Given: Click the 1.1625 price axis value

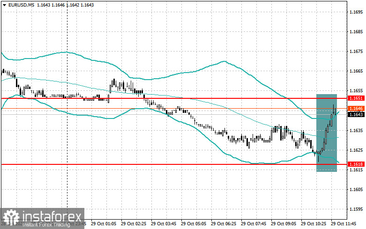Looking at the screenshot, I should tap(357, 150).
